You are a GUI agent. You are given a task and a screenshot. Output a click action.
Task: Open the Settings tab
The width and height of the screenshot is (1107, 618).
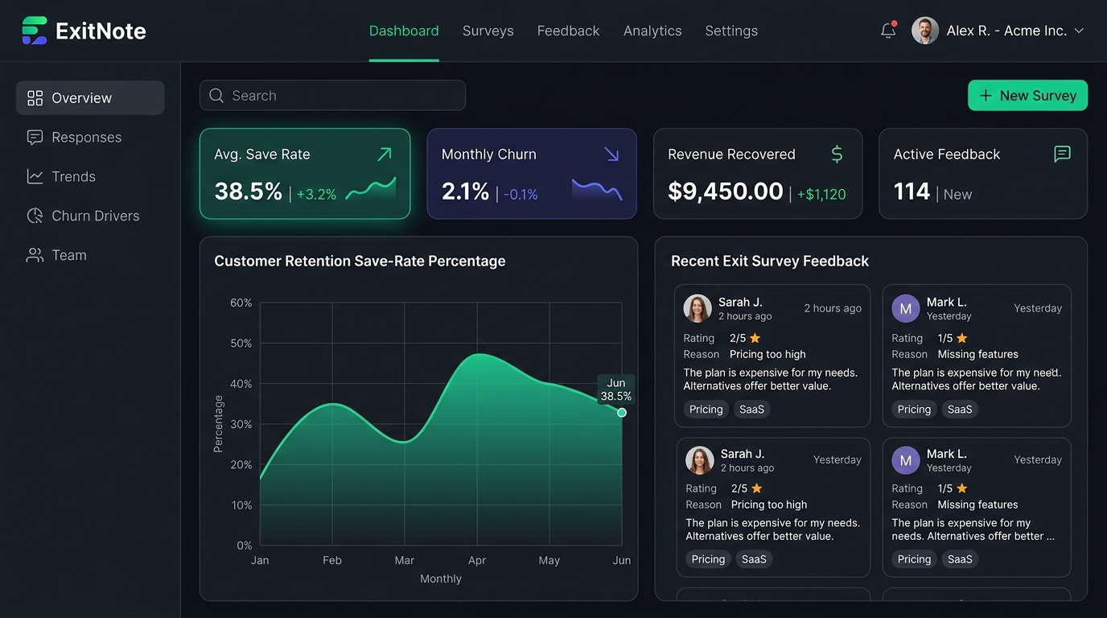pyautogui.click(x=731, y=31)
